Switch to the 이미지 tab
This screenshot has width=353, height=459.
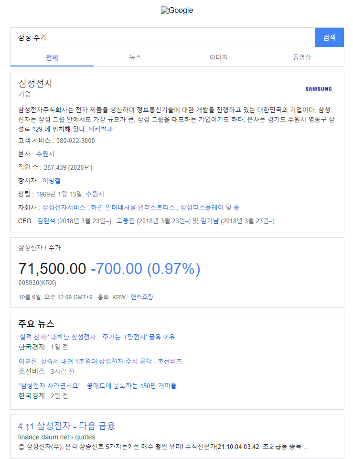219,57
